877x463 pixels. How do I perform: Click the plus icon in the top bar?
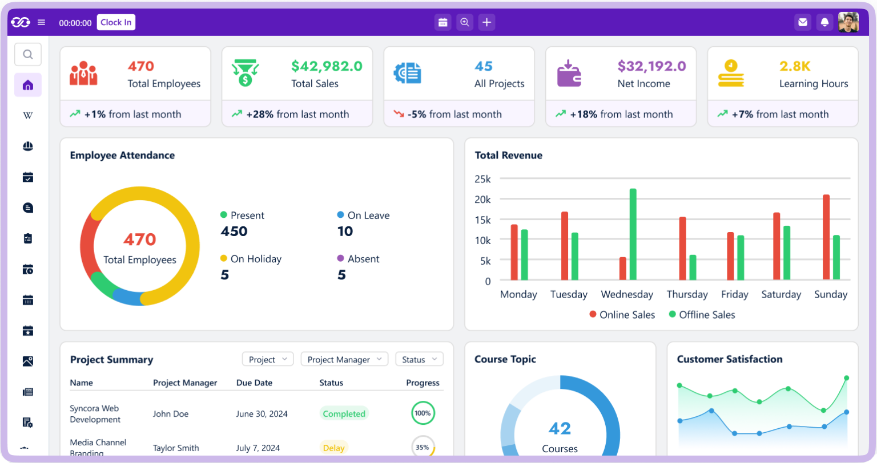point(486,22)
